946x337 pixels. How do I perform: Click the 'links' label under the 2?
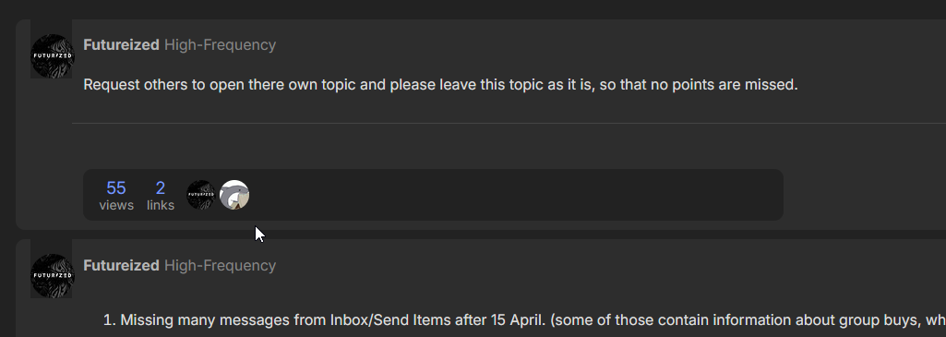tap(161, 205)
